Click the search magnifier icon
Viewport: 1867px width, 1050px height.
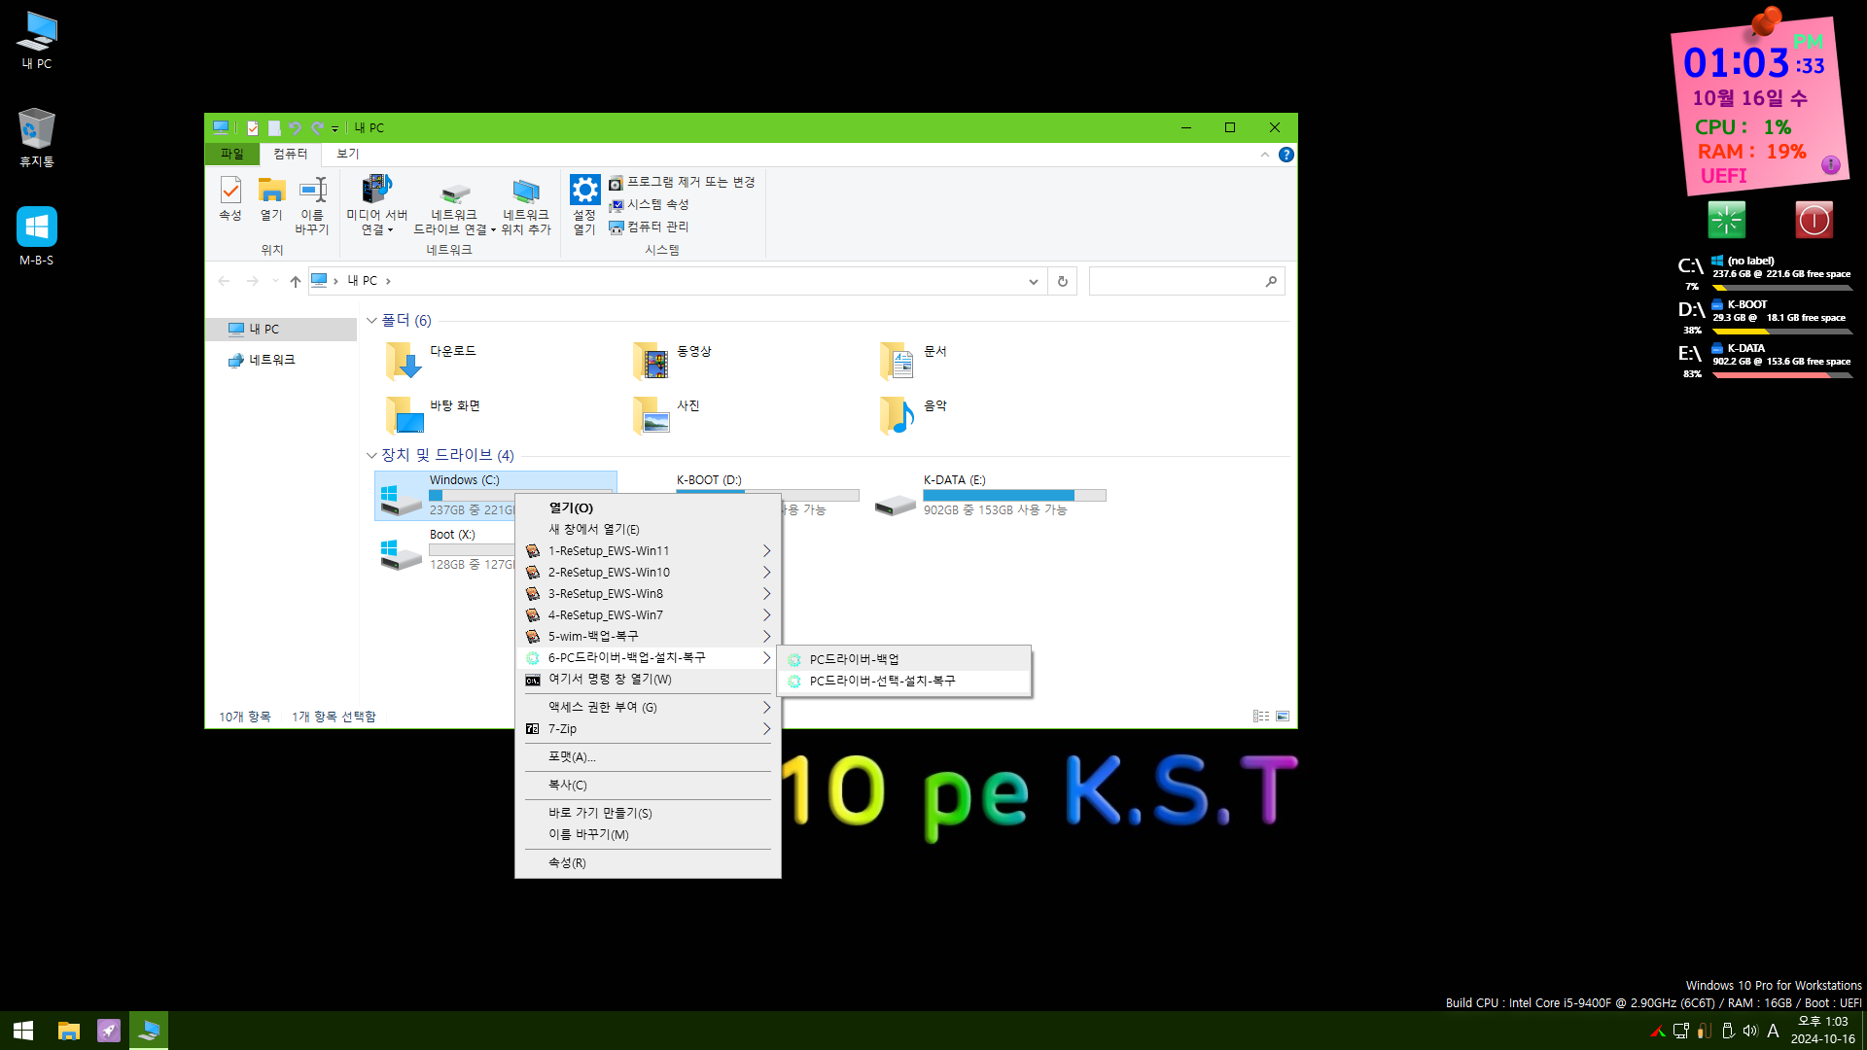1271,281
